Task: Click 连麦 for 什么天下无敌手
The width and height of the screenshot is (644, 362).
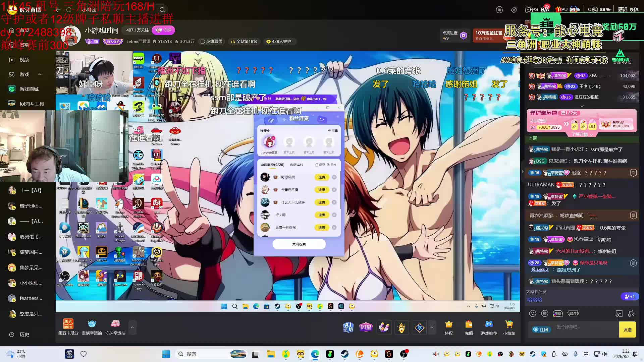Action: pos(322,202)
